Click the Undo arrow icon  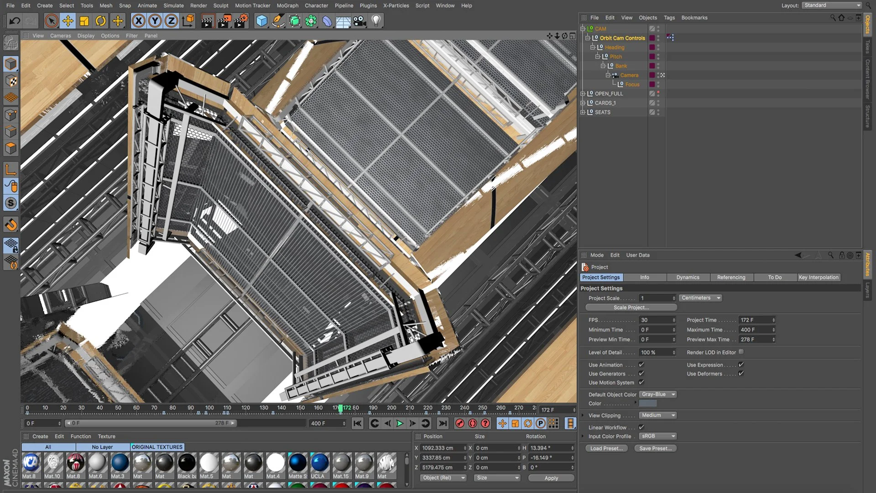pyautogui.click(x=15, y=21)
